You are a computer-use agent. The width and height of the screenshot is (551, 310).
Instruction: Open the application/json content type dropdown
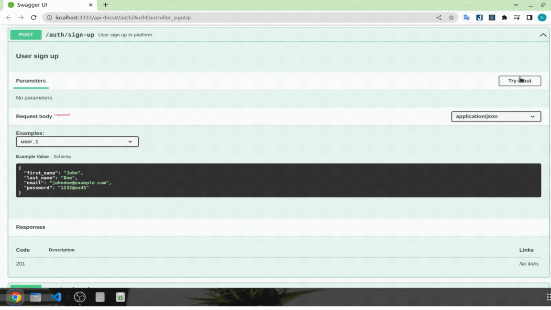(x=496, y=116)
